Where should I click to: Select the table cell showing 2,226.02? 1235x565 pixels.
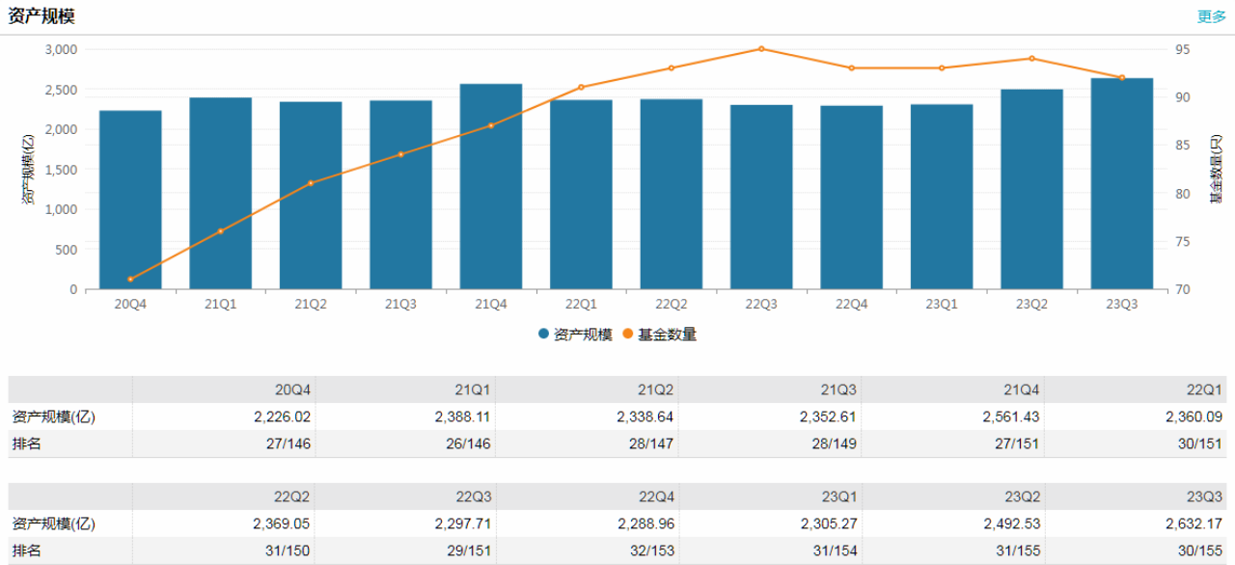[280, 417]
